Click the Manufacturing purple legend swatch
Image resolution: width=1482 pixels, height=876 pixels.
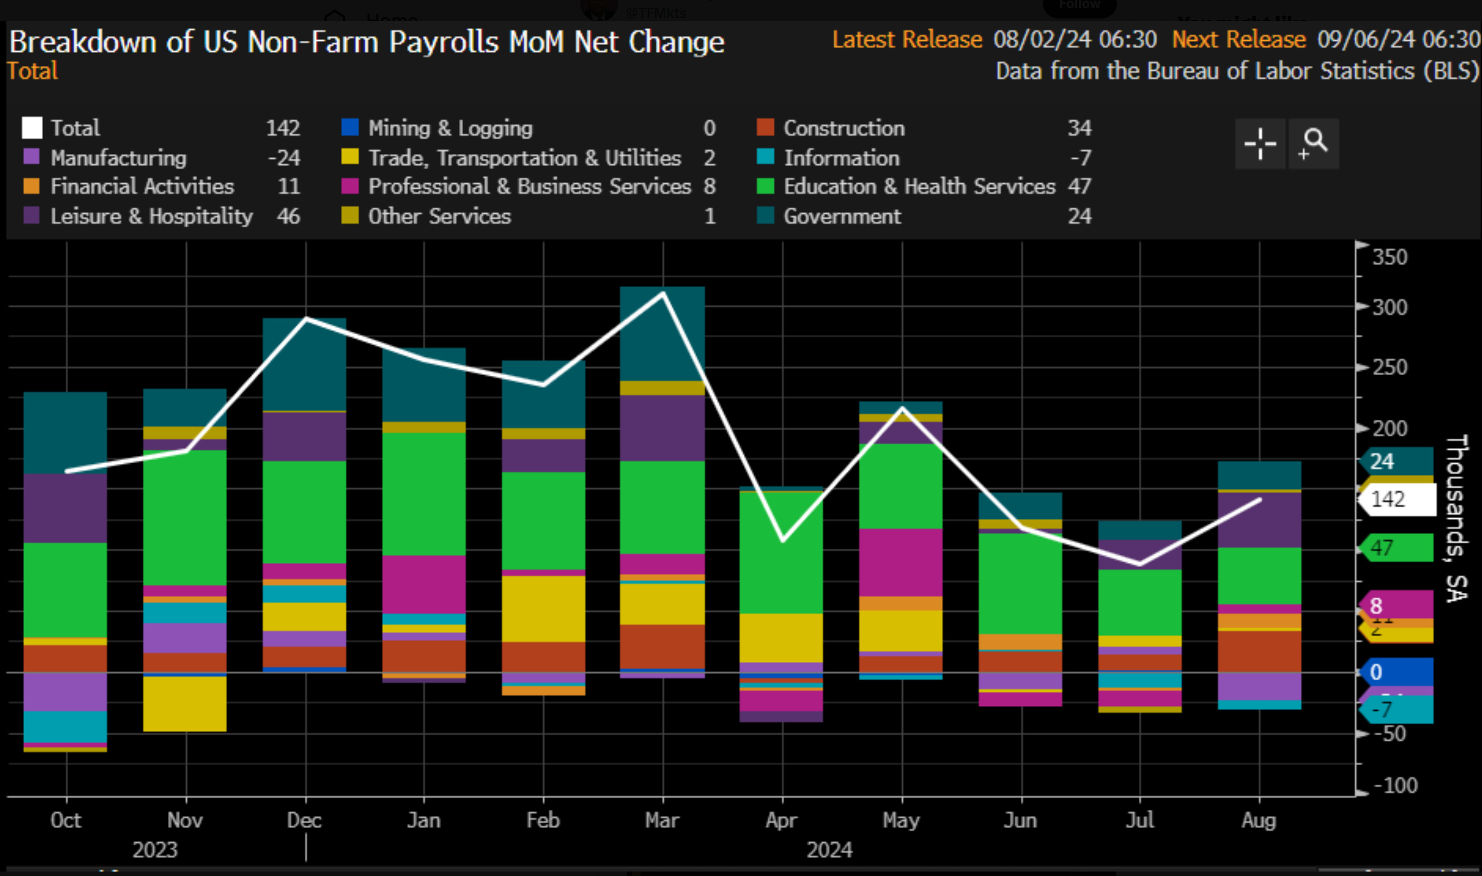pyautogui.click(x=31, y=157)
